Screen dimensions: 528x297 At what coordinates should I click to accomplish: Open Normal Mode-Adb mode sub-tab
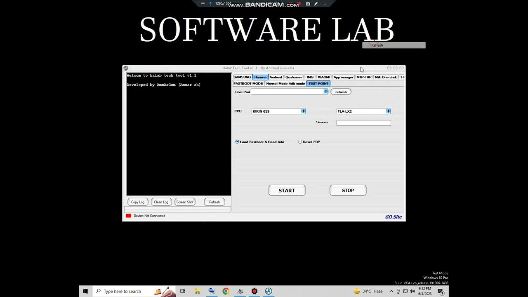(x=285, y=83)
